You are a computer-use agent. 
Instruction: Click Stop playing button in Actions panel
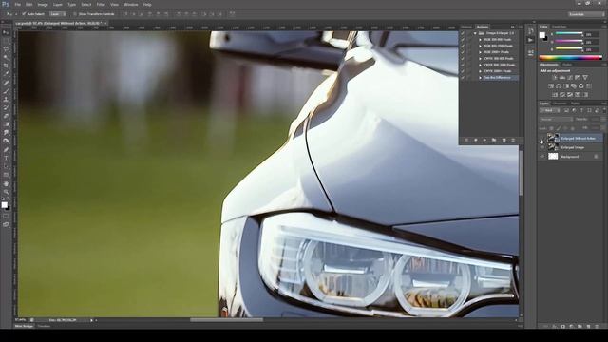[x=466, y=140]
